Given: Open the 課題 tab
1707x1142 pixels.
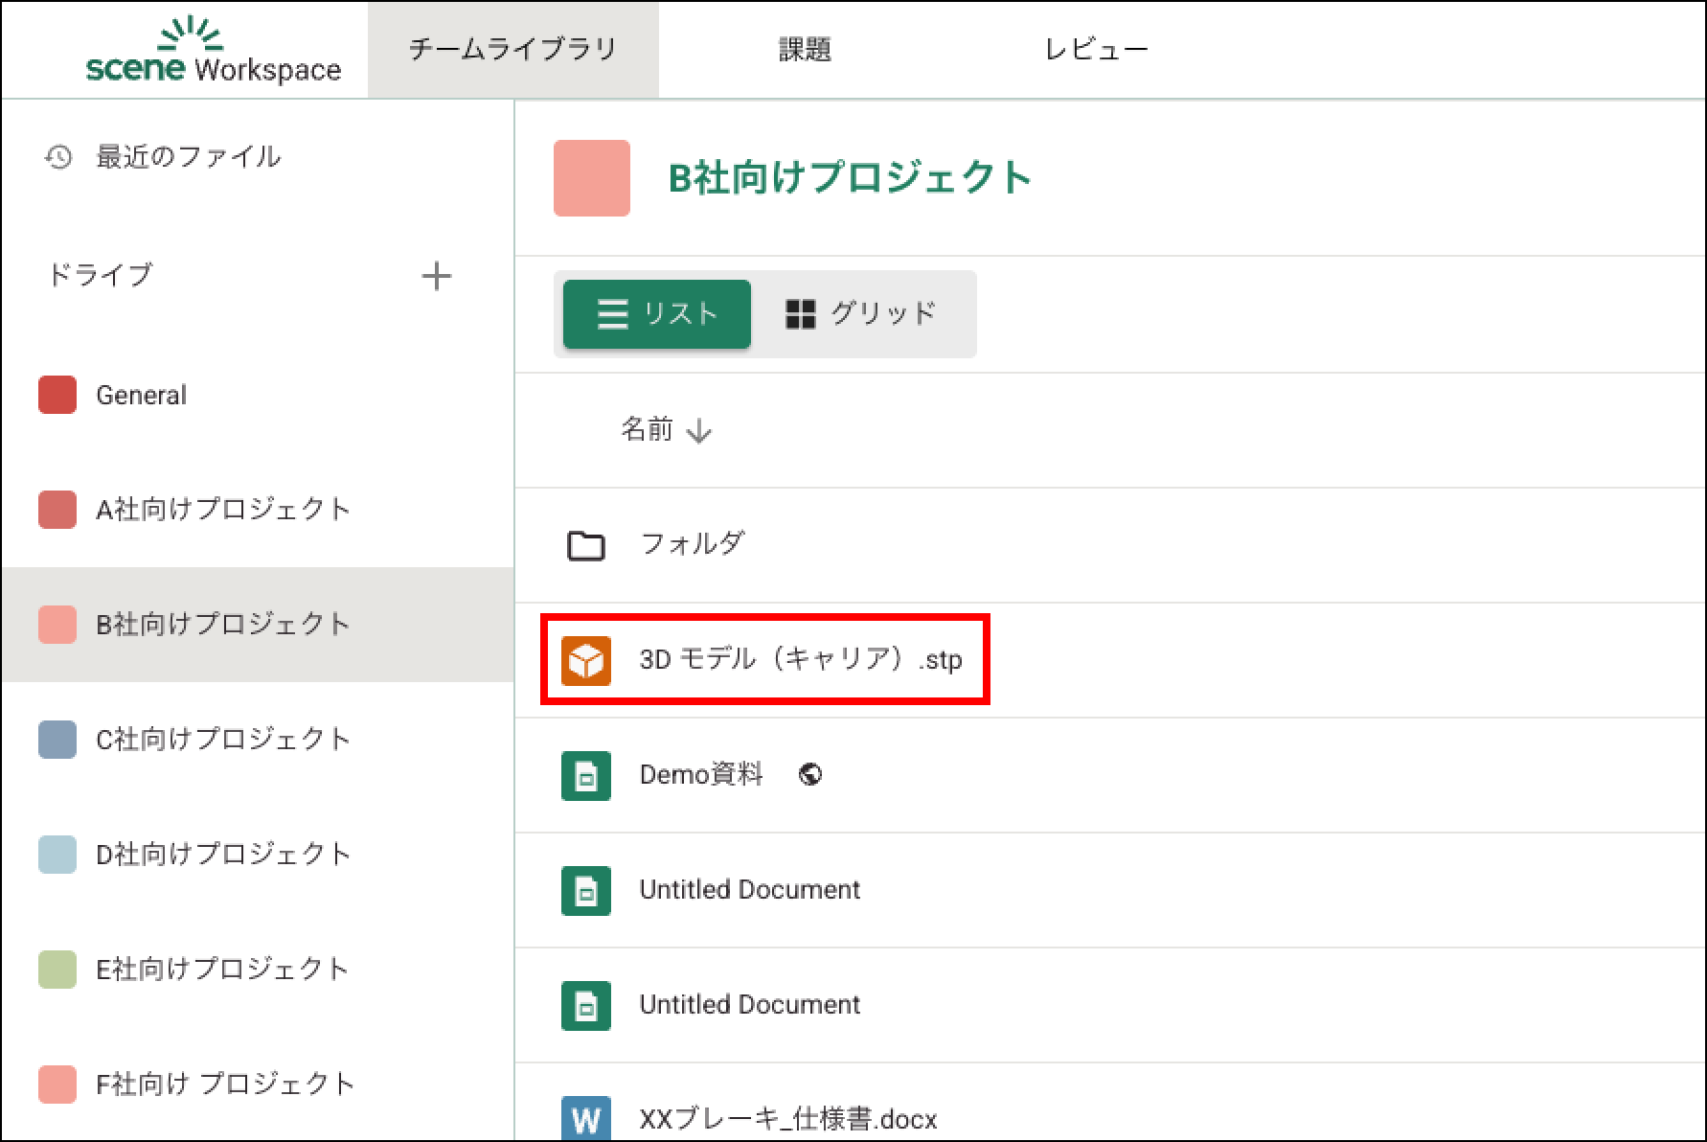Looking at the screenshot, I should coord(805,50).
